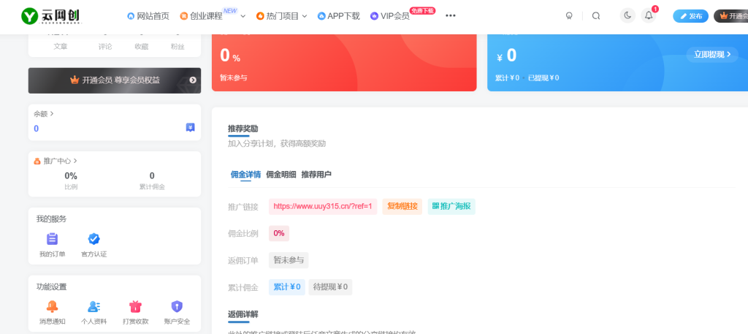748x334 pixels.
Task: Click the blue 发布 button
Action: (x=691, y=16)
